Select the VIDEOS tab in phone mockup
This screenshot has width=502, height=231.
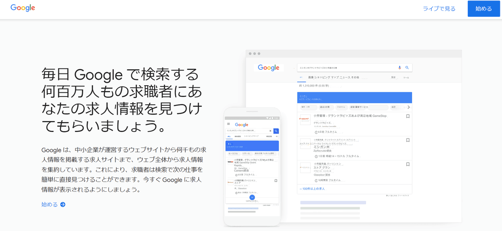click(x=269, y=137)
